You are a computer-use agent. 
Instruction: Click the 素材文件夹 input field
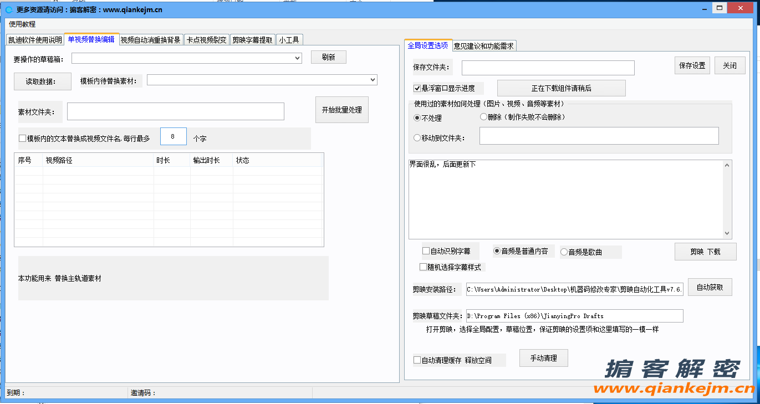(x=176, y=111)
